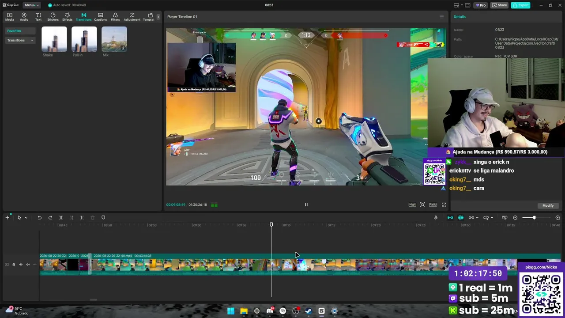
Task: Toggle the preview axis
Action: pyautogui.click(x=486, y=217)
